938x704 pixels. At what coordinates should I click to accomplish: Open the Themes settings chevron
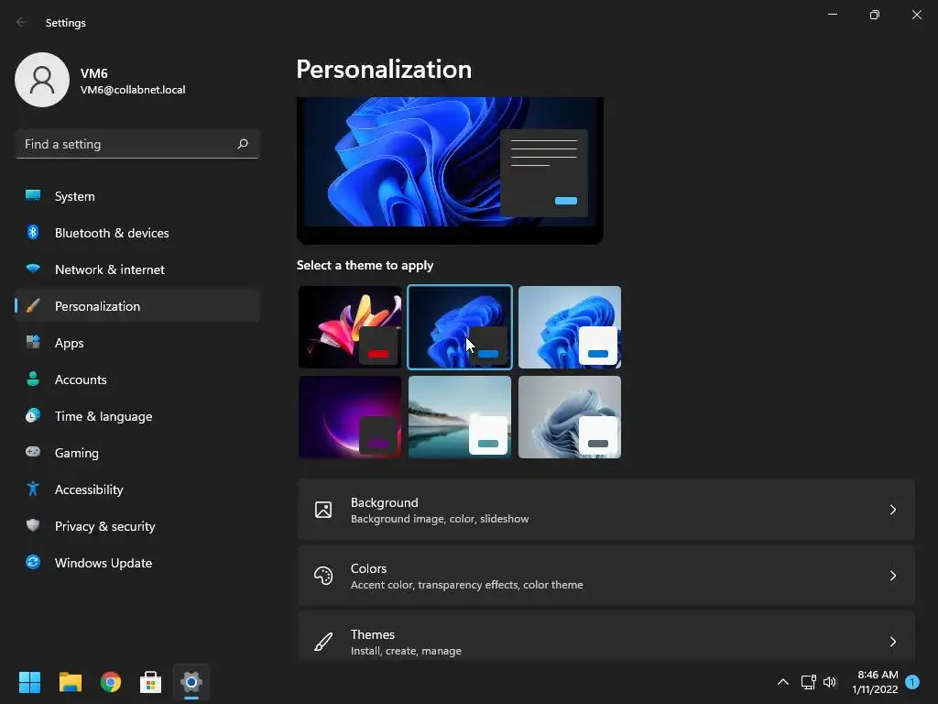tap(892, 642)
